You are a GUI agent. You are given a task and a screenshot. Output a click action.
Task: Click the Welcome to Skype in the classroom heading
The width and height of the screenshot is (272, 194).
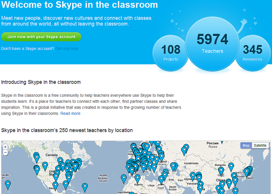[x=79, y=5]
